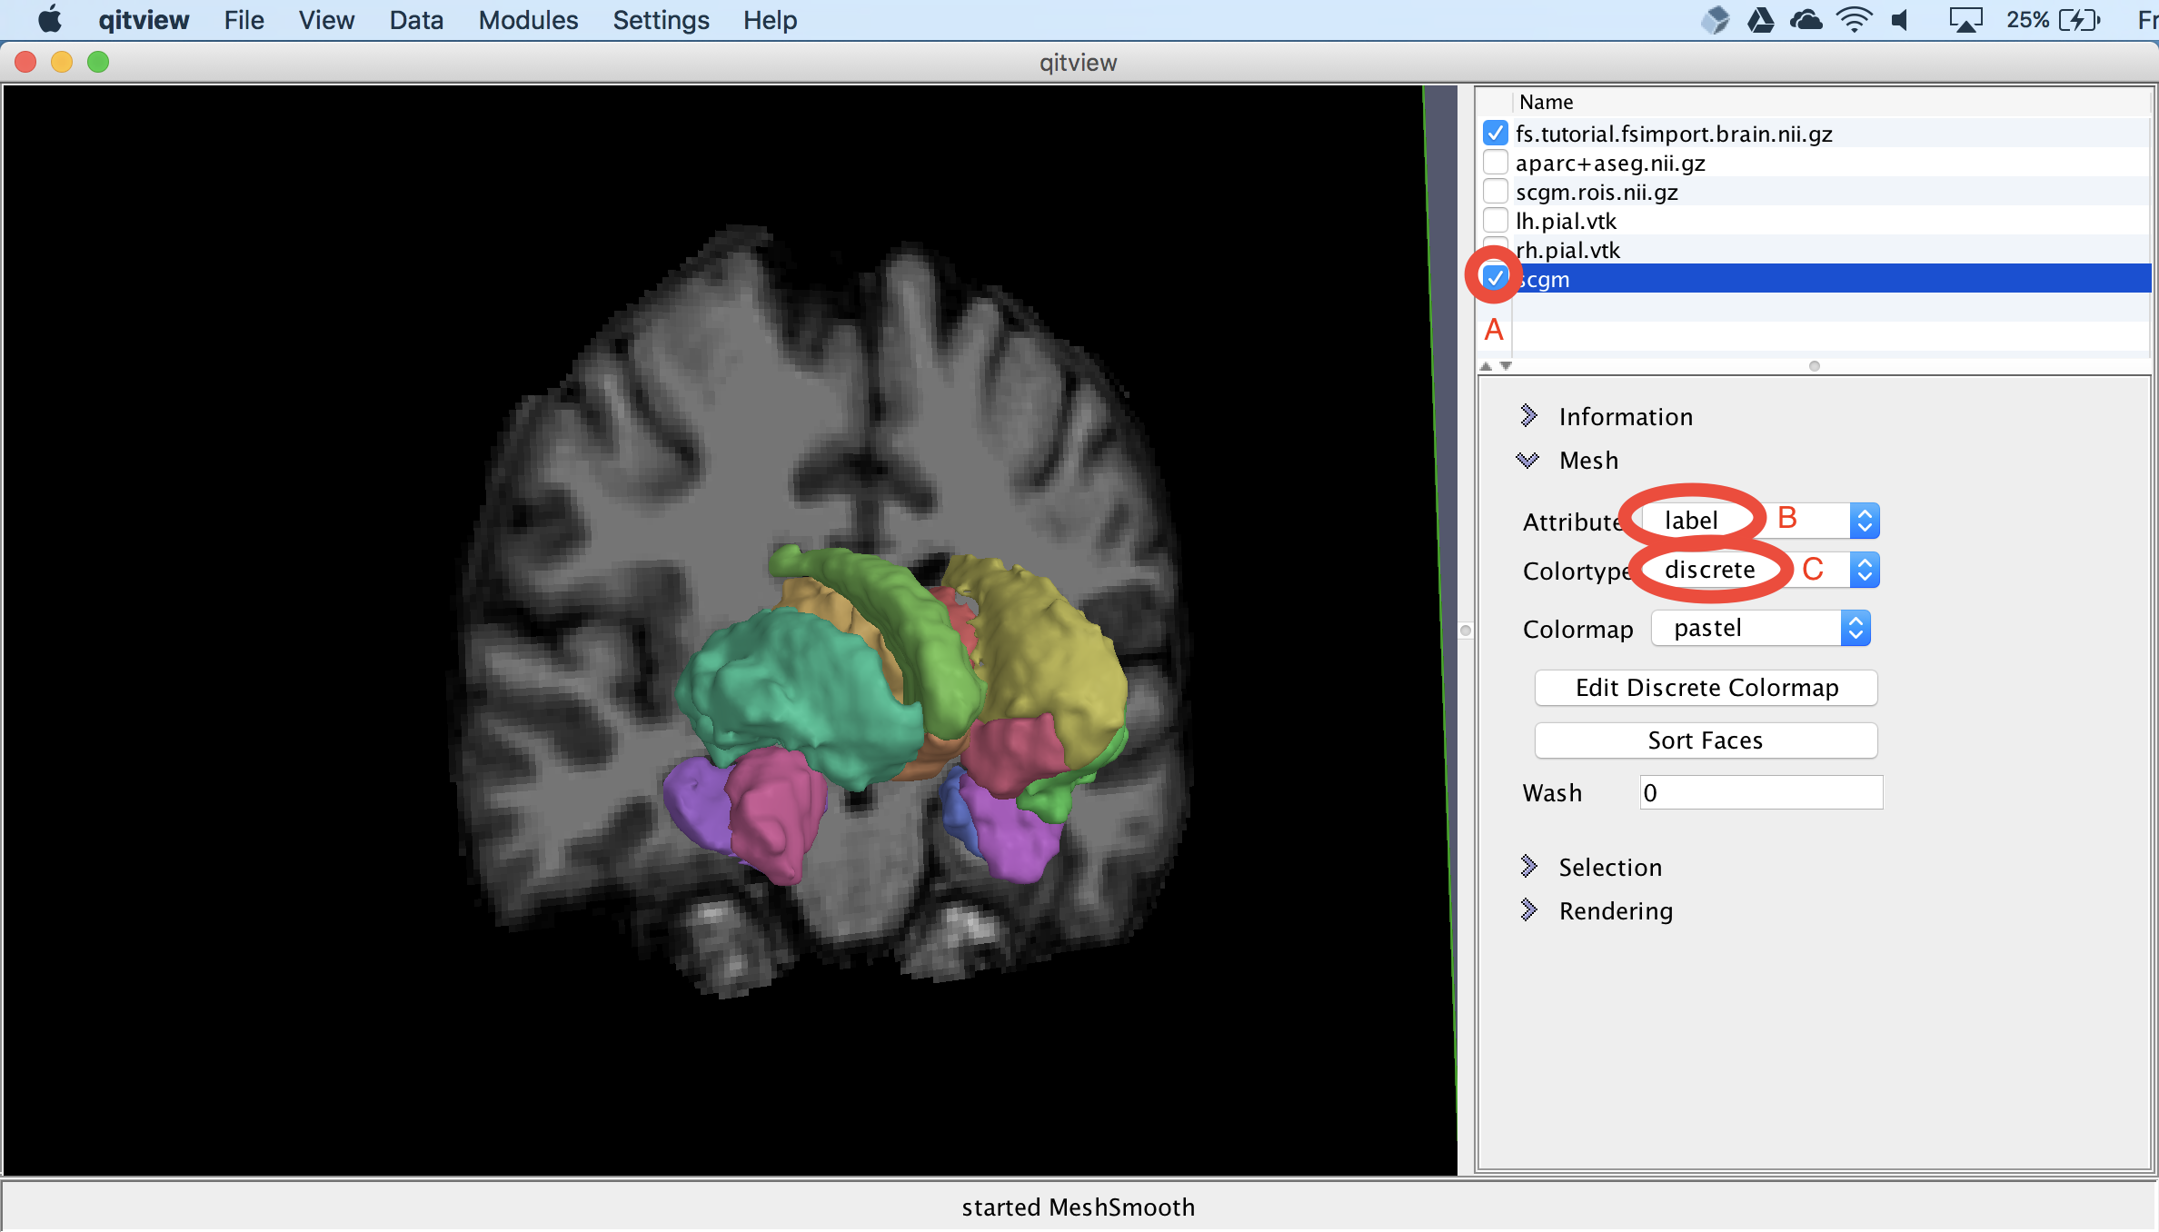Open the AirPlay display icon

point(1965,19)
